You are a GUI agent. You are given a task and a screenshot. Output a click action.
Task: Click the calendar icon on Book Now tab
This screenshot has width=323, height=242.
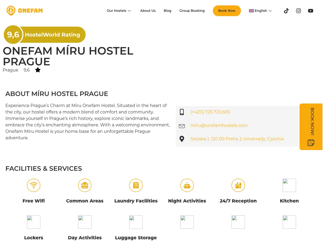[x=311, y=143]
